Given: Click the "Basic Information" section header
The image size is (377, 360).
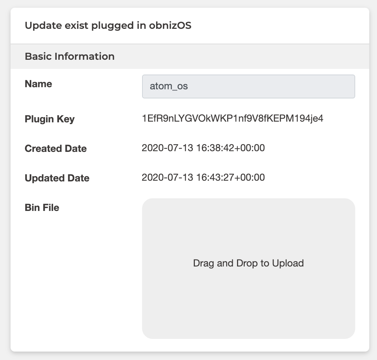Looking at the screenshot, I should pyautogui.click(x=70, y=56).
